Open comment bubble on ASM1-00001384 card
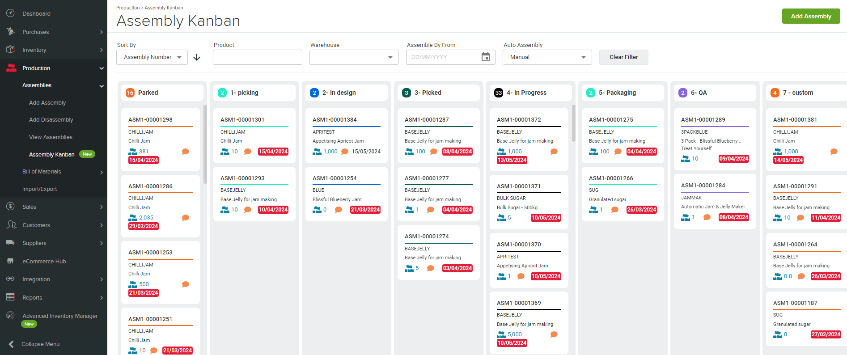The width and height of the screenshot is (847, 355). pyautogui.click(x=345, y=152)
